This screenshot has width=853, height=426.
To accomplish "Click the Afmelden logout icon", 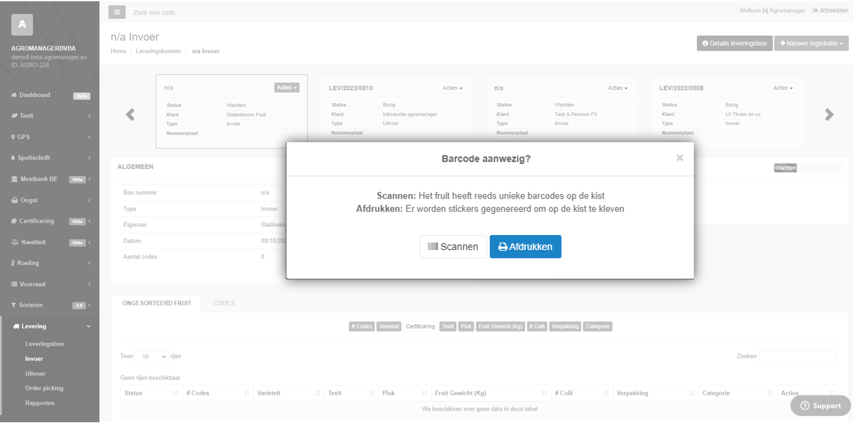I will (815, 10).
